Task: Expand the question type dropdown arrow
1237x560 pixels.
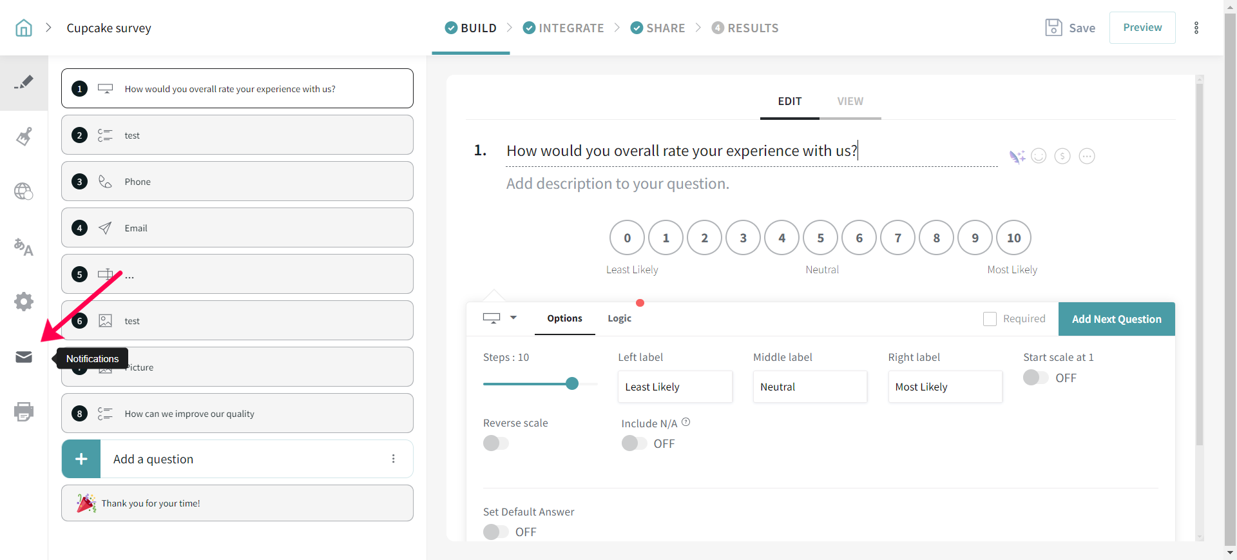Action: pyautogui.click(x=513, y=318)
